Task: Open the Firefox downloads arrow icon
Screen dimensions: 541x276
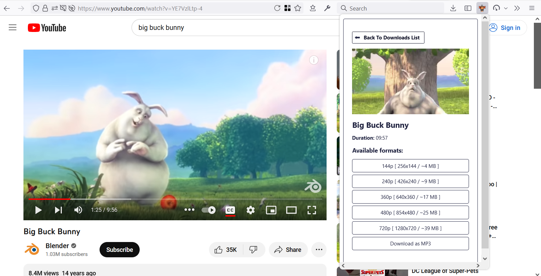Action: click(x=453, y=8)
